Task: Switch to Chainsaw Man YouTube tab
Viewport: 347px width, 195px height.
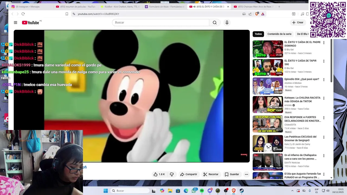Action: pos(254,7)
